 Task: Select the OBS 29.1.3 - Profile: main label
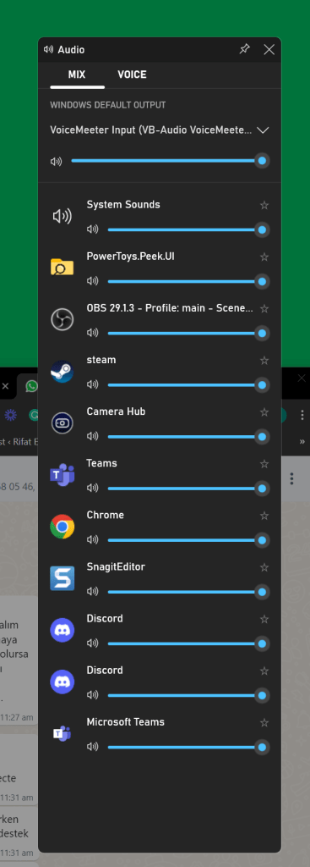[x=170, y=308]
